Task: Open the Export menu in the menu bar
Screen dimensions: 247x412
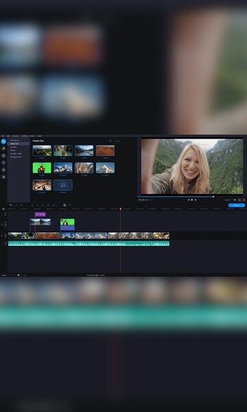Action: pyautogui.click(x=32, y=136)
